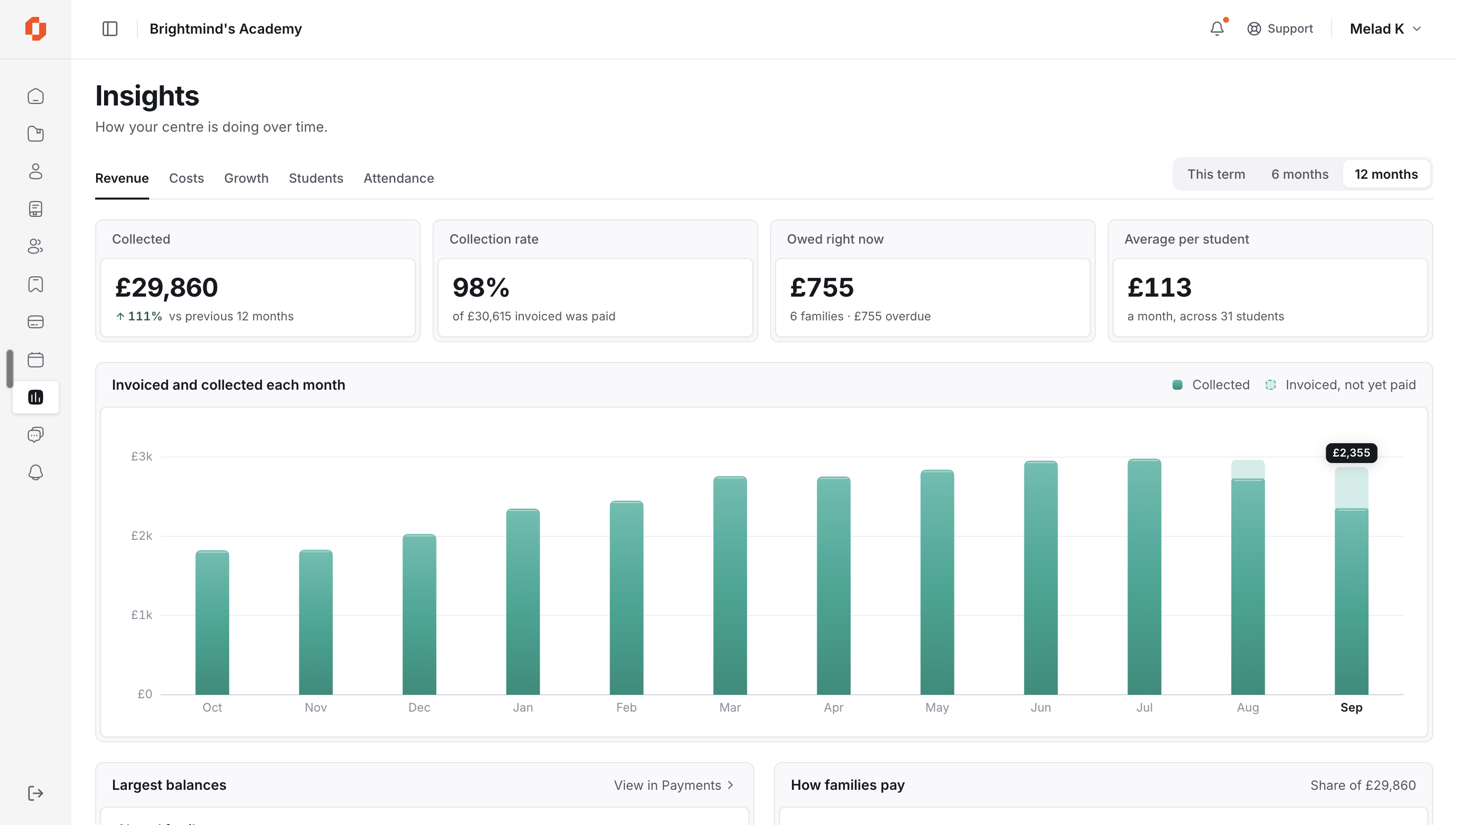Screen dimensions: 1457x825
Task: Click the Apr bar in the chart
Action: (x=834, y=586)
